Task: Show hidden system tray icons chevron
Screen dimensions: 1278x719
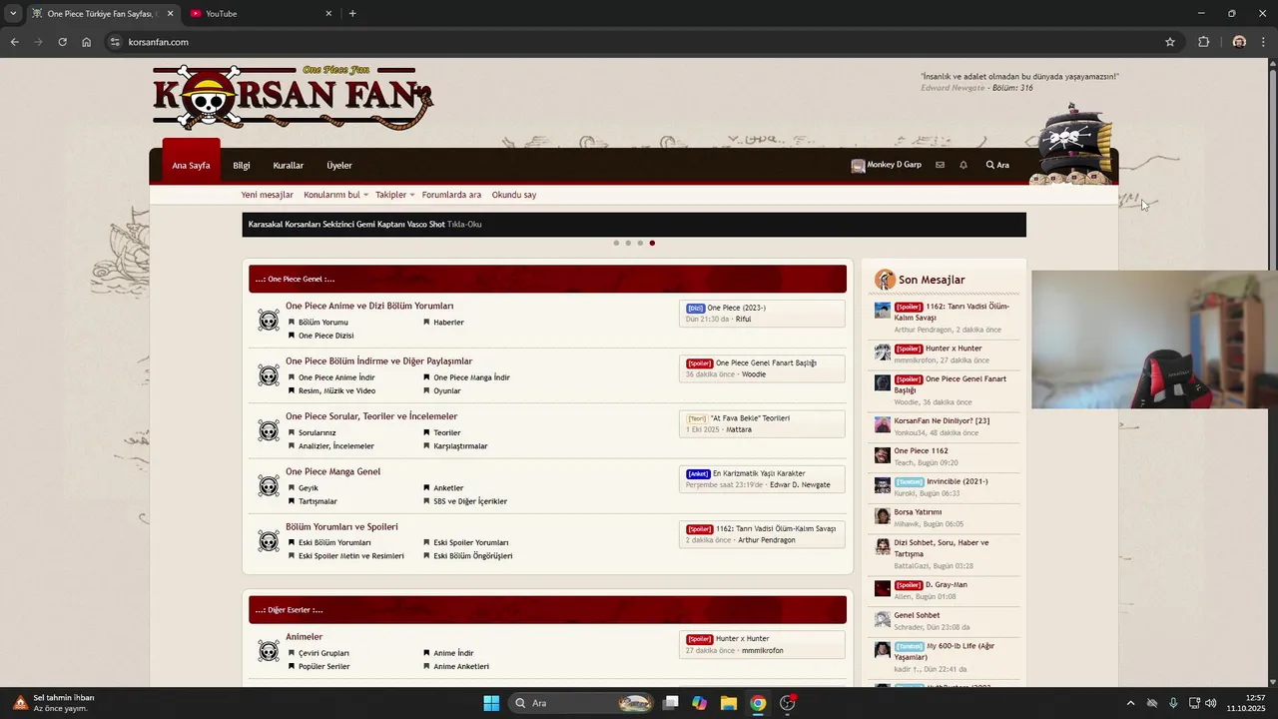Action: tap(1130, 703)
